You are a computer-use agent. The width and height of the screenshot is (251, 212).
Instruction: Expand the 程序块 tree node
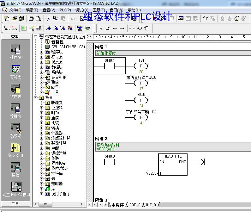pyautogui.click(x=41, y=52)
